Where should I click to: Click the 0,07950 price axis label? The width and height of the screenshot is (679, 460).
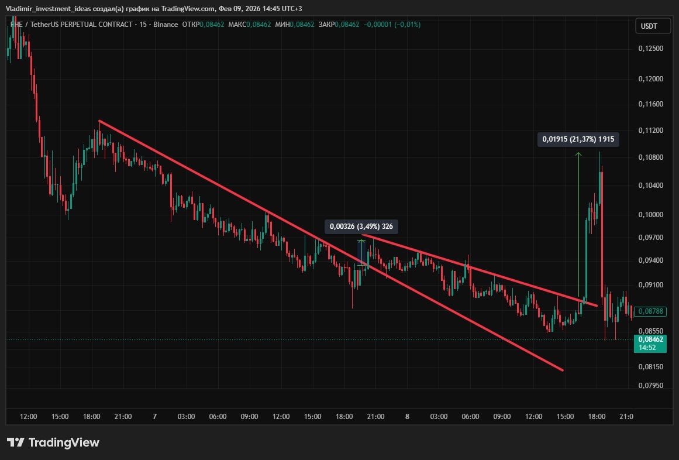[x=650, y=385]
